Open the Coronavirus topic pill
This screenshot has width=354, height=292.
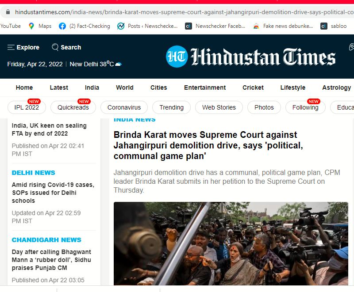124,107
